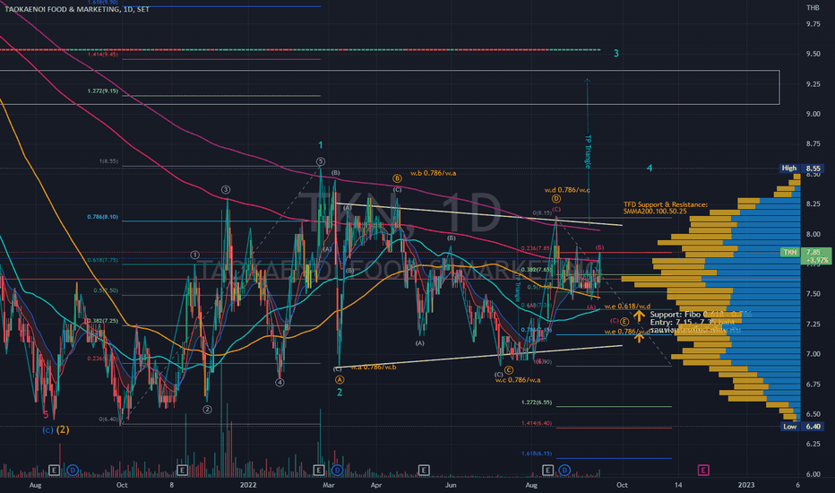Click the chart title 'TAOKAENOI FOOD & MARKETING, 1D, SET'

coord(77,9)
